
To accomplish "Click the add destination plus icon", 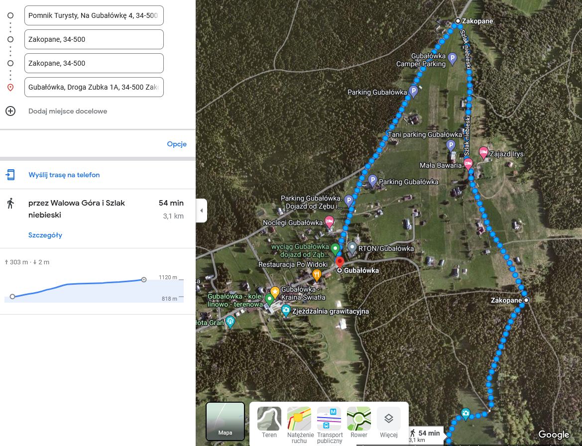I will coord(10,111).
